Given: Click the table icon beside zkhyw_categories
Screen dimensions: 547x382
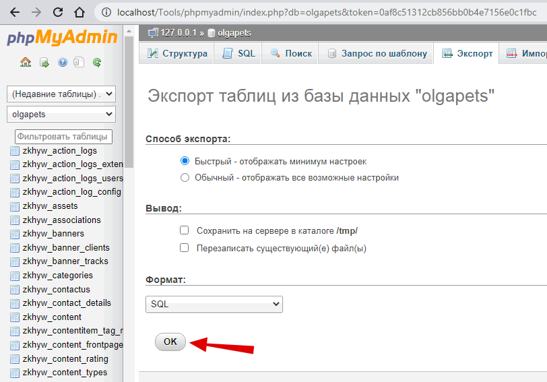Looking at the screenshot, I should point(15,276).
